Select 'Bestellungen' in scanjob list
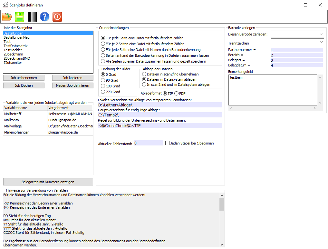Screen dimensions: 328x249 pyautogui.click(x=48, y=33)
